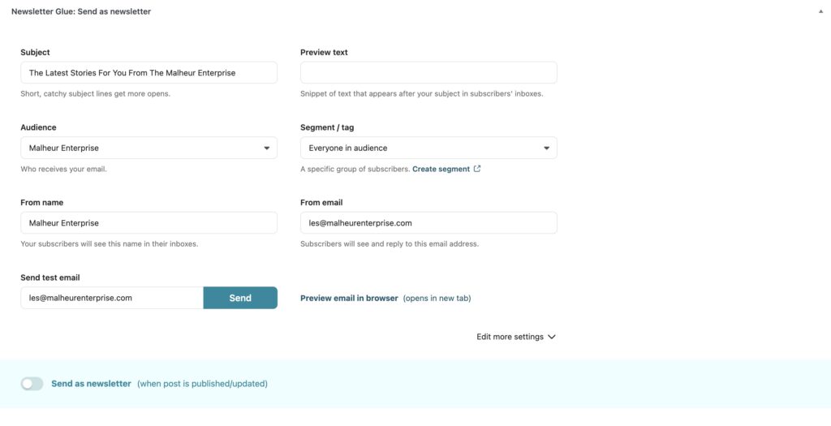Click the Send test email address field

tap(112, 298)
